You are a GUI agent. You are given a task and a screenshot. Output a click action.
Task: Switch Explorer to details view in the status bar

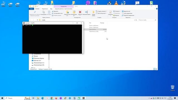click(154, 69)
